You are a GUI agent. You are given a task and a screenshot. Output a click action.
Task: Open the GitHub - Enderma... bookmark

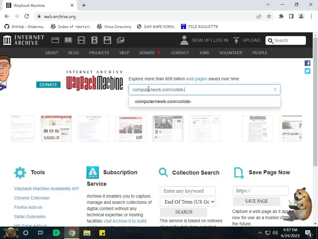[25, 27]
